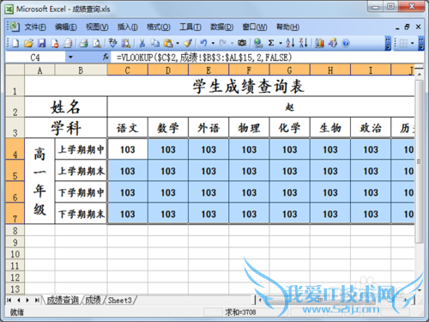
Task: Go to first sheet tab navigation arrow
Action: [x=9, y=300]
